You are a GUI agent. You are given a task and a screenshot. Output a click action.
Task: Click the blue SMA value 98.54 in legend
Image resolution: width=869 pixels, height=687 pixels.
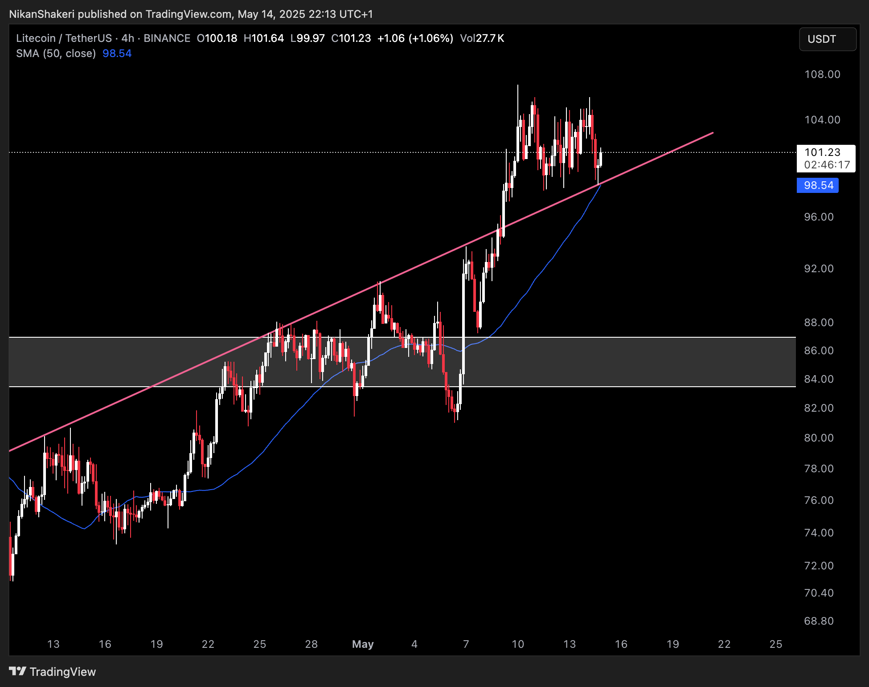[x=117, y=53]
